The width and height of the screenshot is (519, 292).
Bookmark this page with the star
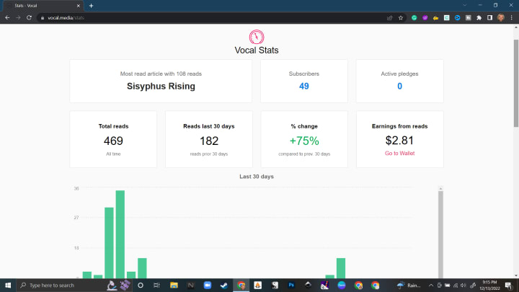(x=401, y=18)
